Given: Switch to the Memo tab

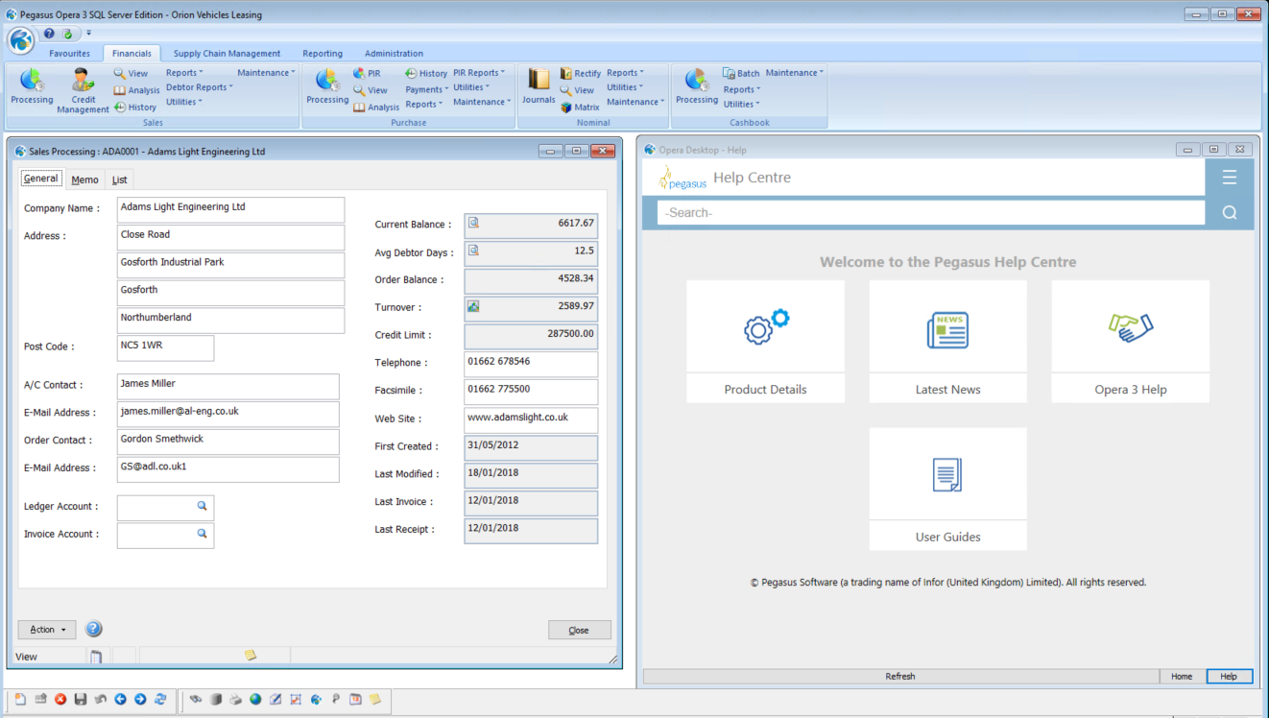Looking at the screenshot, I should [84, 179].
